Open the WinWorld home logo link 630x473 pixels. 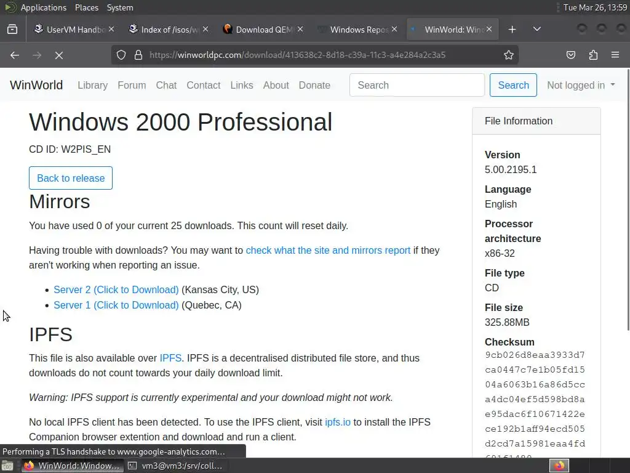tap(36, 85)
